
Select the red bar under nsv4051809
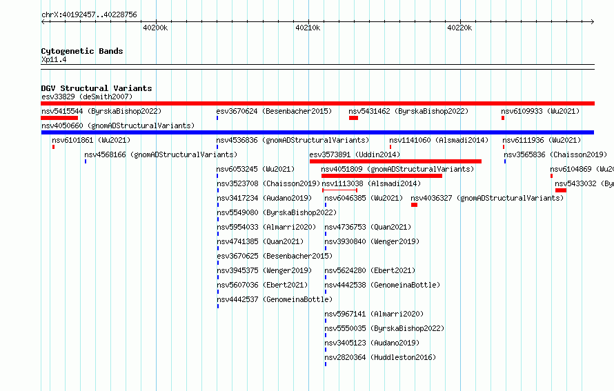point(382,176)
